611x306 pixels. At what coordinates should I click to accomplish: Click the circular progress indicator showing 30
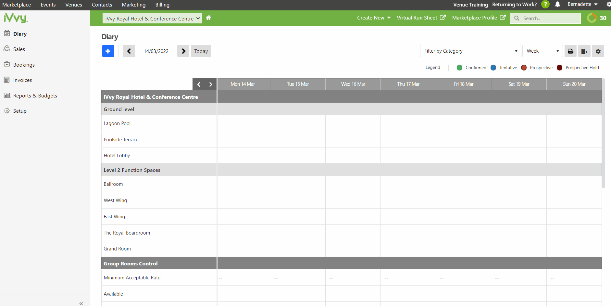(x=592, y=18)
